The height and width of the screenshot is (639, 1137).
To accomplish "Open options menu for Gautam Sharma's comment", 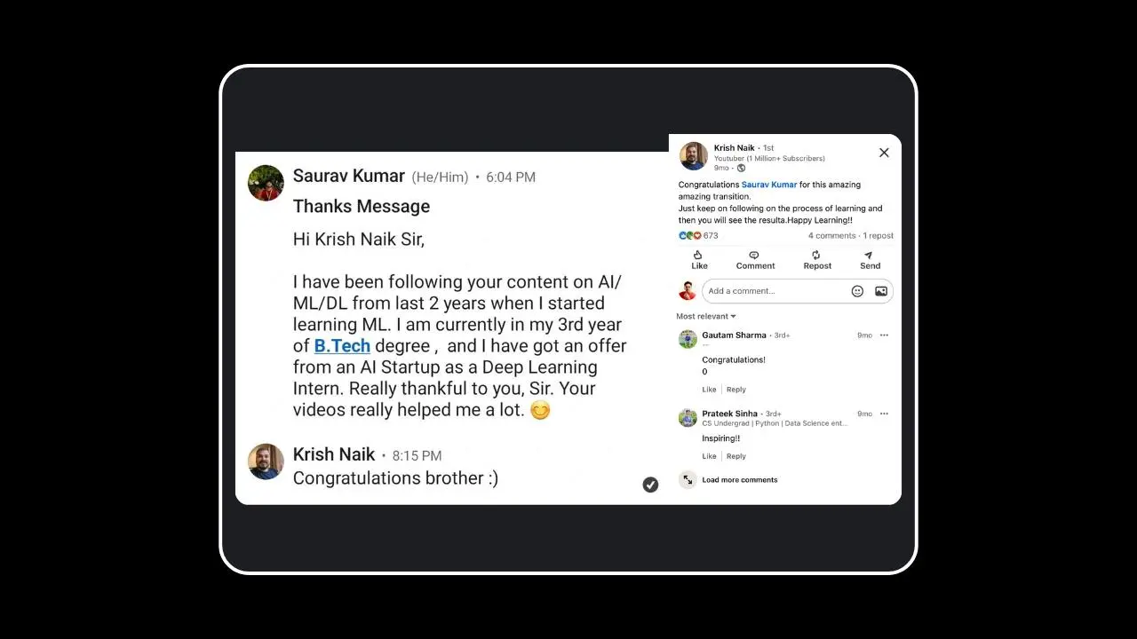I will [x=884, y=335].
